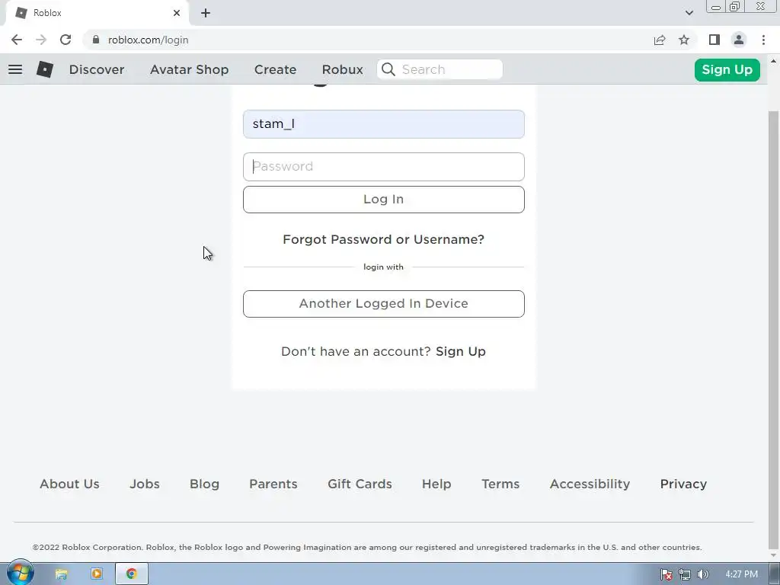Click the Show Desktop strip on taskbar
Viewport: 780px width, 585px height.
click(775, 574)
